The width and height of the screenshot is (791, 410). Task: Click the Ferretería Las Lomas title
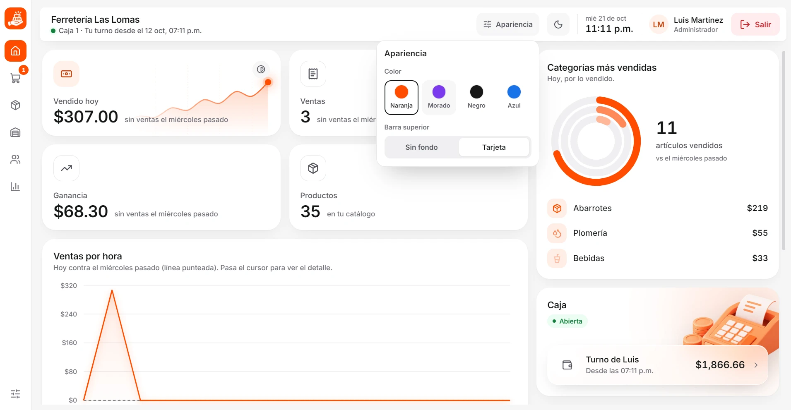tap(95, 19)
